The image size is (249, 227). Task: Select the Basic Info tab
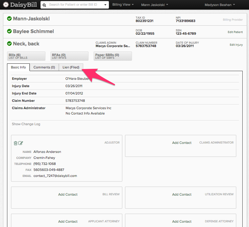tap(18, 67)
